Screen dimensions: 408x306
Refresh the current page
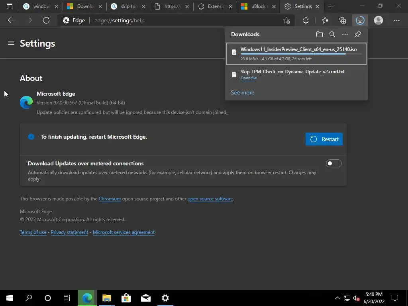click(x=46, y=20)
